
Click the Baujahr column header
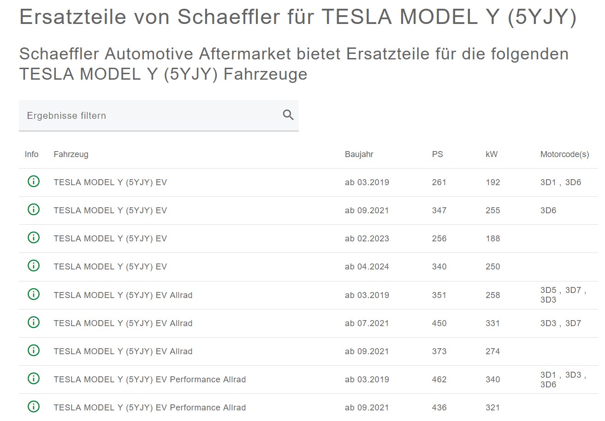point(359,154)
